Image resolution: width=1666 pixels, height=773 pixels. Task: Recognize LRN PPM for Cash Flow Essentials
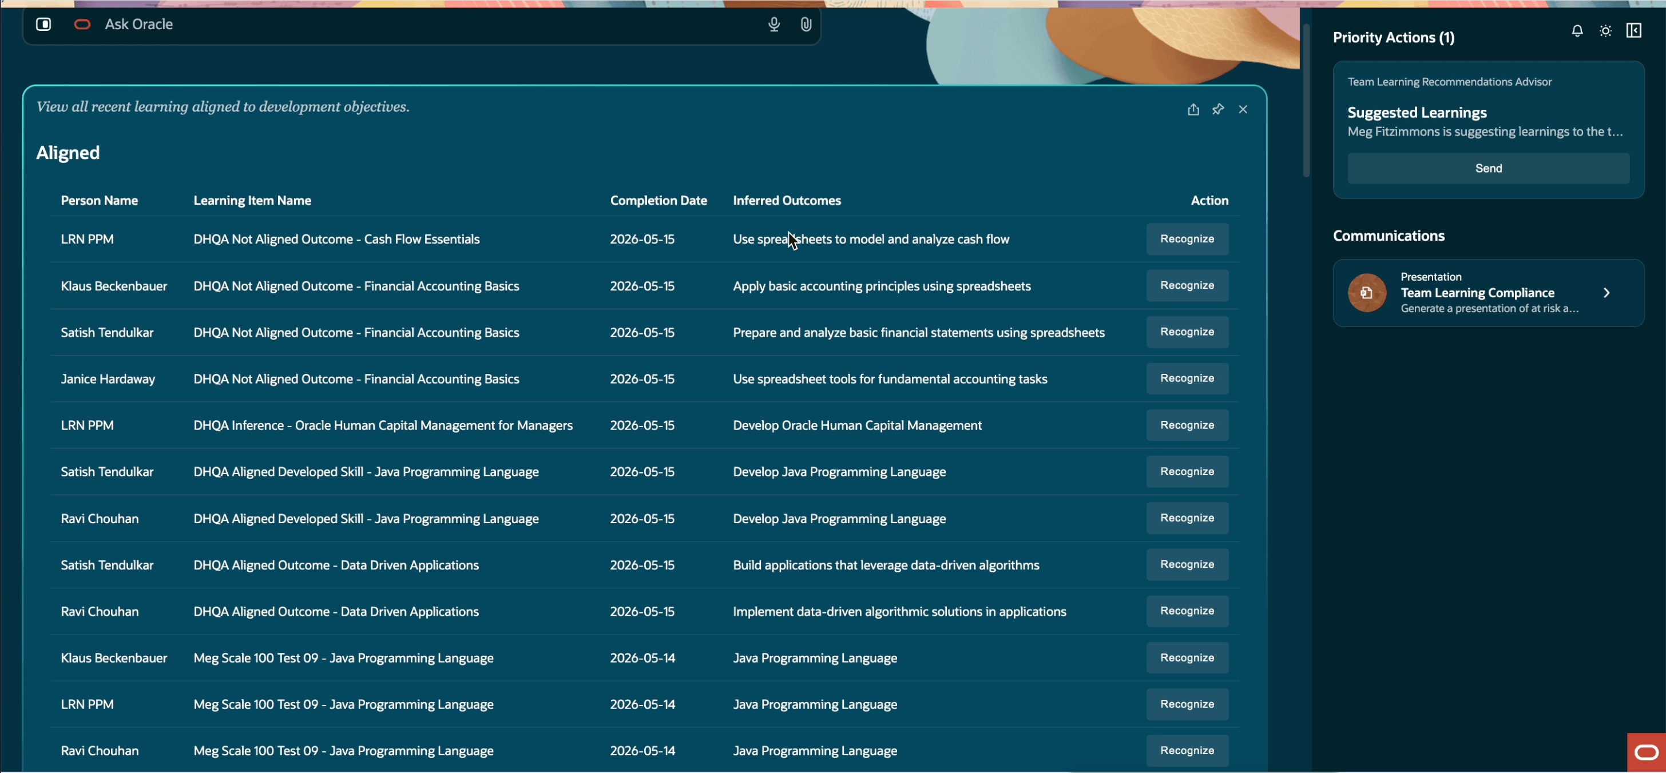tap(1187, 239)
